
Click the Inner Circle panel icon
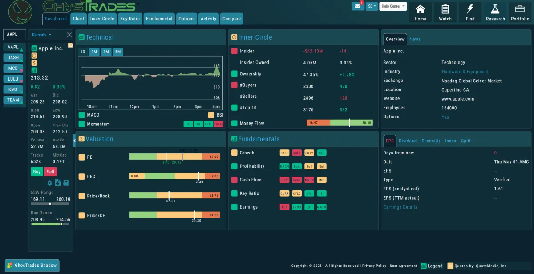pyautogui.click(x=234, y=37)
